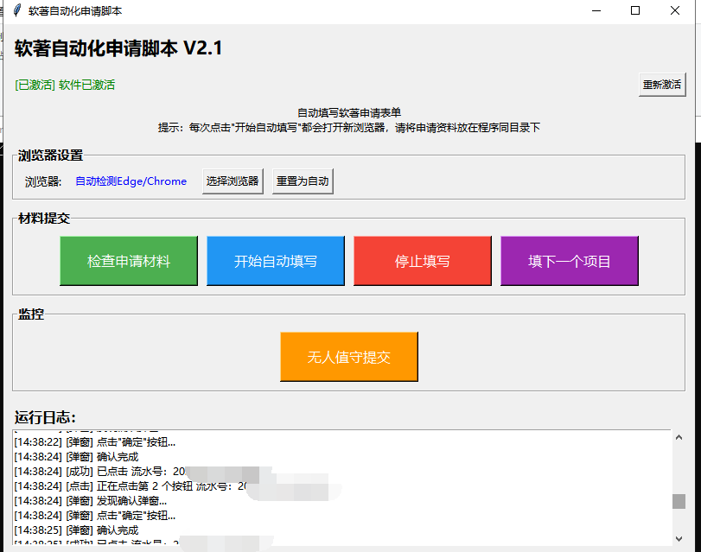Click the orange 无人值守提交 button
The height and width of the screenshot is (552, 701).
click(348, 356)
